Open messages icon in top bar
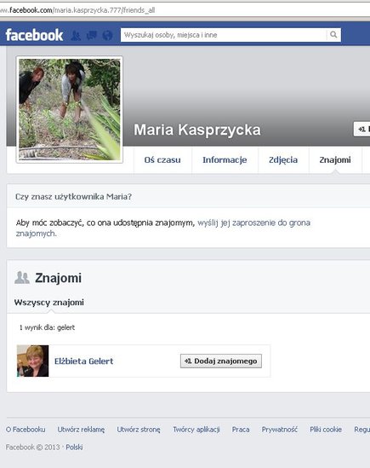 (92, 36)
